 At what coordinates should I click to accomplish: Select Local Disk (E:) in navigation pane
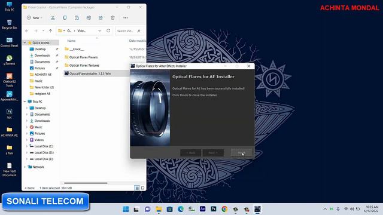click(44, 159)
